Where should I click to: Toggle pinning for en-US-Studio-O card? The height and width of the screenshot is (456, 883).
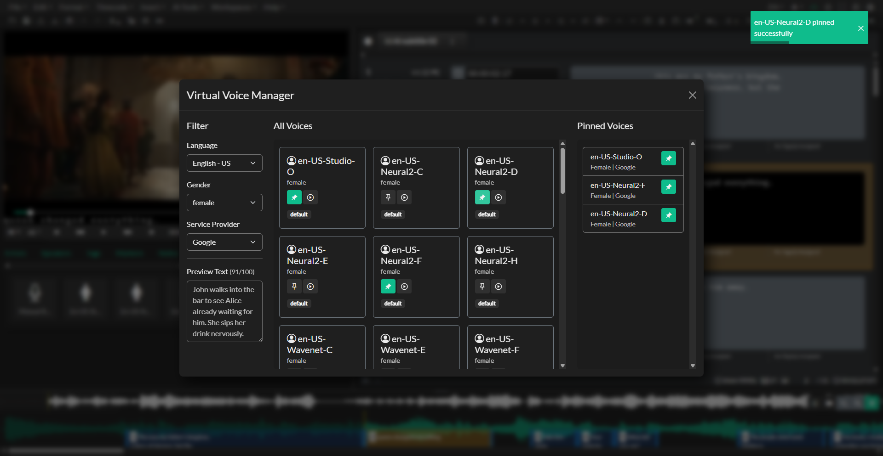tap(294, 197)
